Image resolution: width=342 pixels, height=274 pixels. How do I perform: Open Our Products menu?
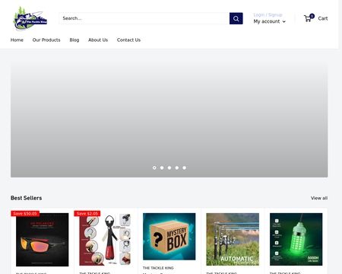[x=46, y=40]
